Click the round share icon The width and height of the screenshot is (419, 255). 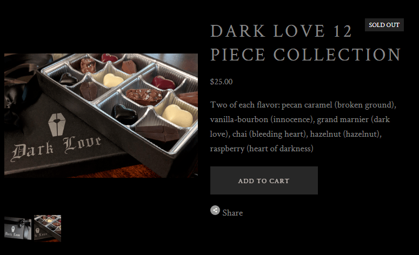click(215, 210)
